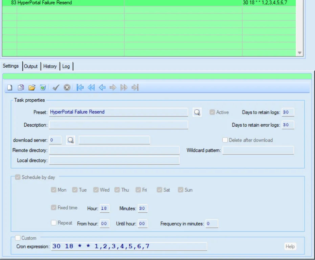This screenshot has height=260, width=315.
Task: Go to previous record arrow
Action: tap(102, 87)
